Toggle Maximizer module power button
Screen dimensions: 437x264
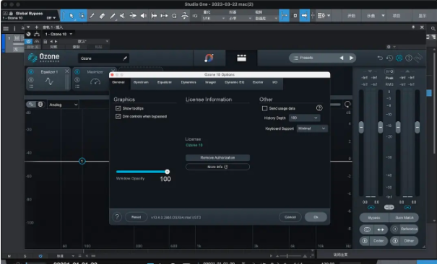[x=77, y=72]
